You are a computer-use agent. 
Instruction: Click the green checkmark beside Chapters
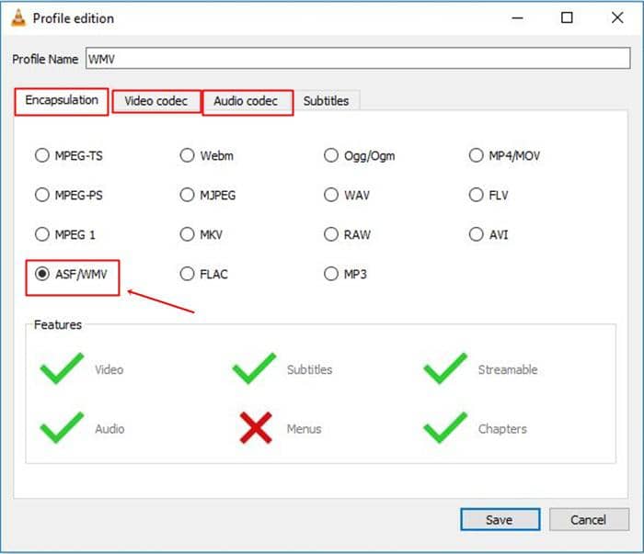[x=445, y=428]
